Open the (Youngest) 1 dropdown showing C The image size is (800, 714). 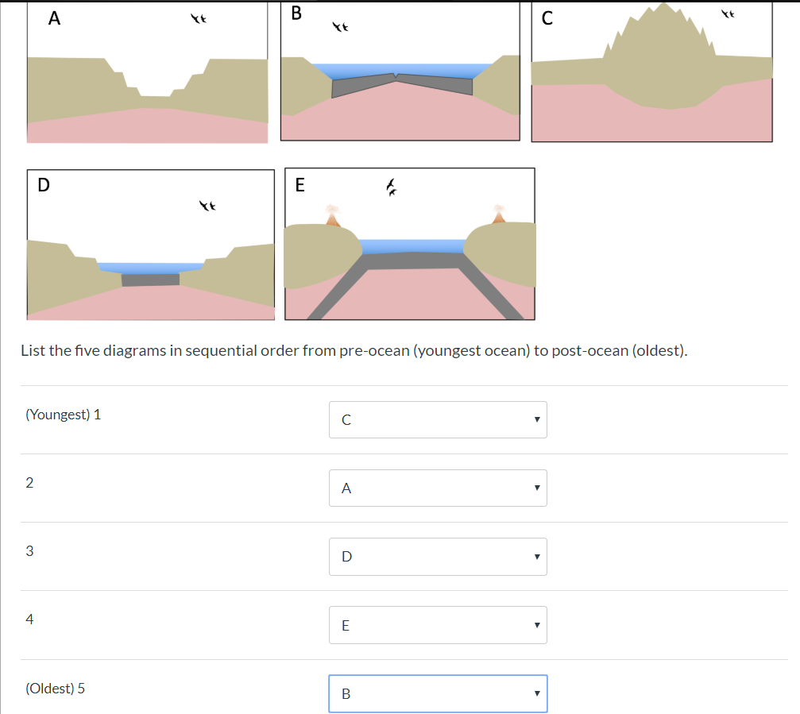click(438, 419)
